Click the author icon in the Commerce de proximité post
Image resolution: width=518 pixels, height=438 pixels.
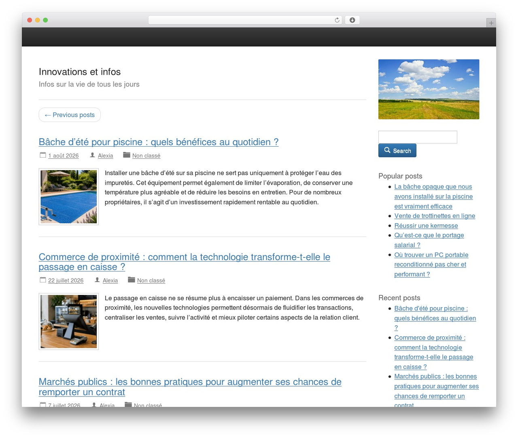(x=97, y=280)
